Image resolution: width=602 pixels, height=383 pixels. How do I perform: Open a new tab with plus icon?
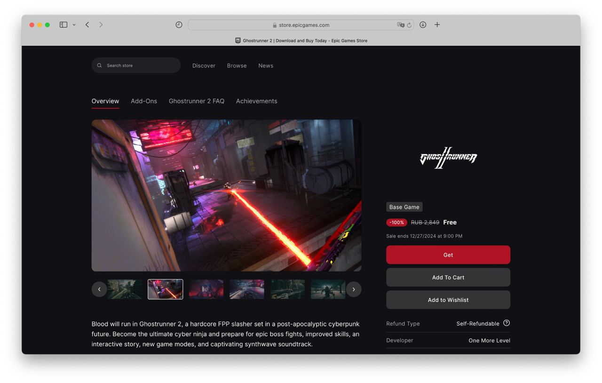click(437, 25)
